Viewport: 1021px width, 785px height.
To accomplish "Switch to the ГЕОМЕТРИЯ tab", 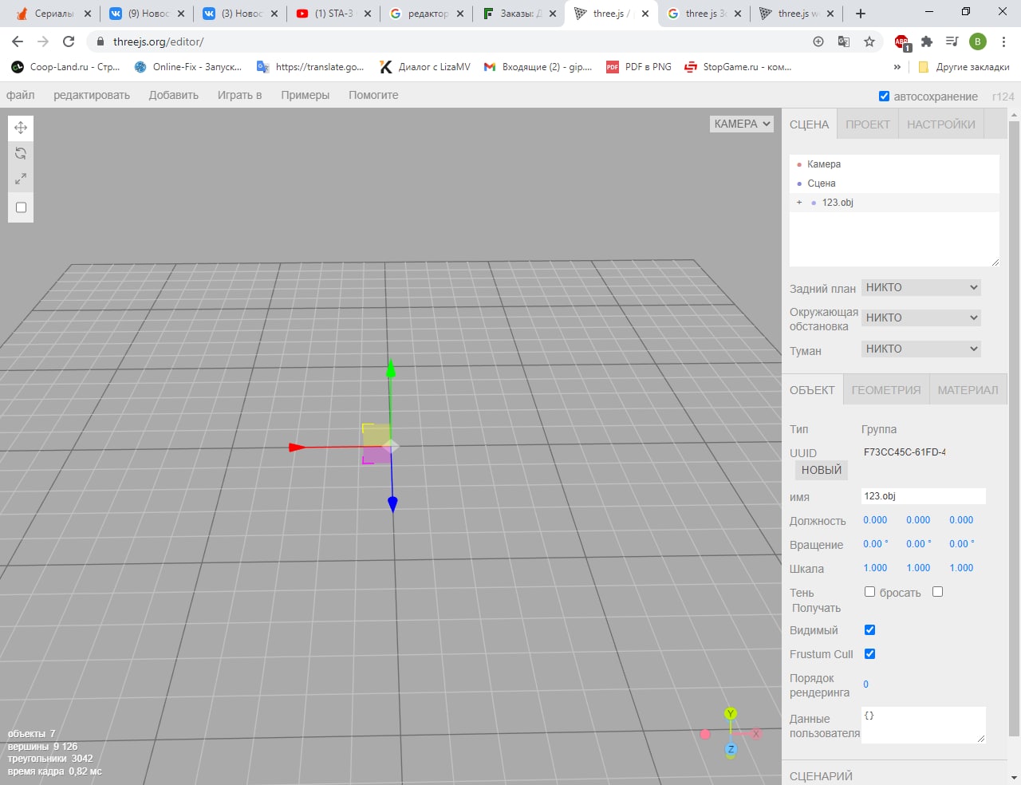I will pos(886,390).
